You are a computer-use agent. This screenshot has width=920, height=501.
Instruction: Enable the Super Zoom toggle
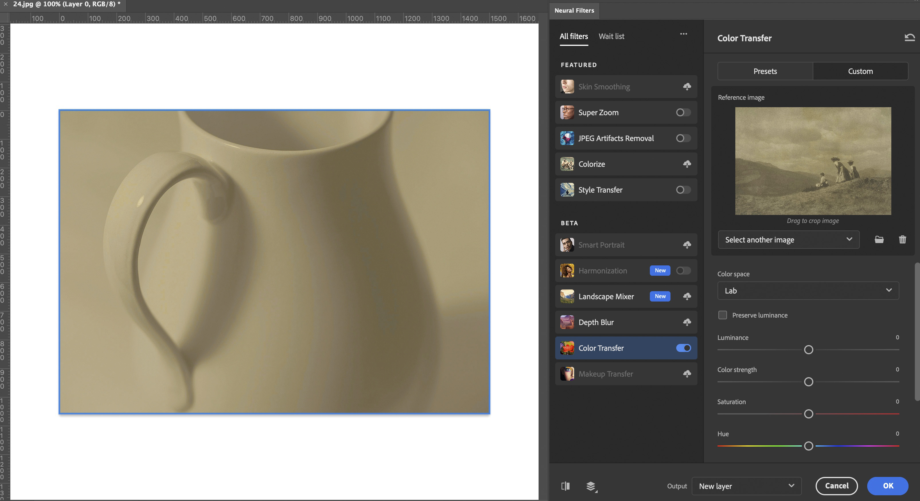pyautogui.click(x=683, y=112)
